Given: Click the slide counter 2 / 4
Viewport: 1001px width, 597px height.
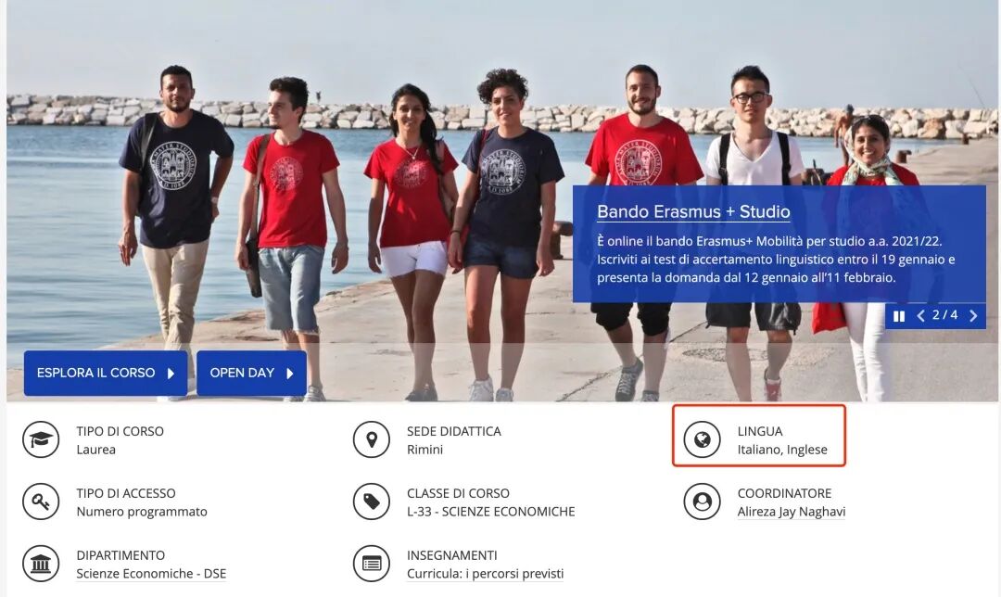Looking at the screenshot, I should [944, 315].
